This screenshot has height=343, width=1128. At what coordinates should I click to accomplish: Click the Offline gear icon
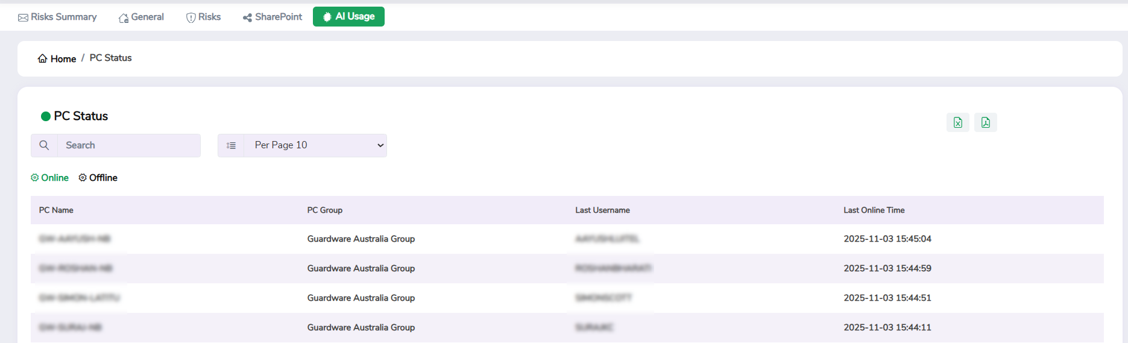[x=83, y=178]
